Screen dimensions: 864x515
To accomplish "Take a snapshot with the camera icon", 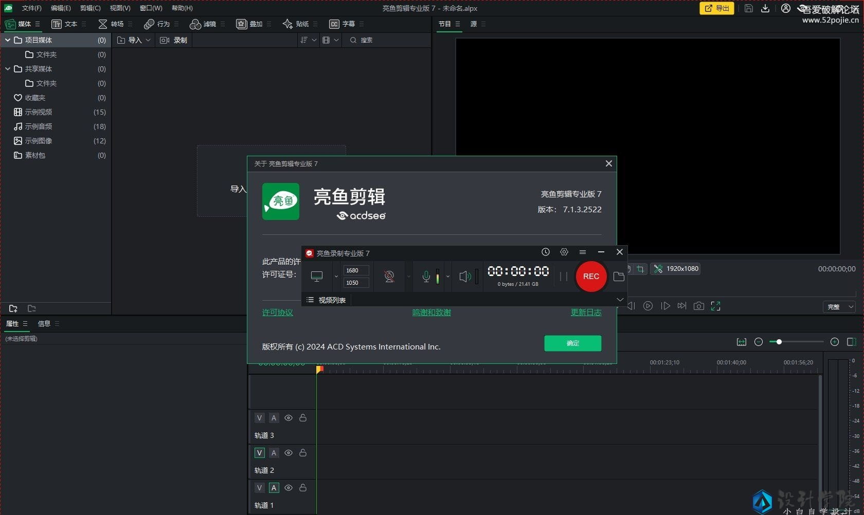I will point(698,306).
